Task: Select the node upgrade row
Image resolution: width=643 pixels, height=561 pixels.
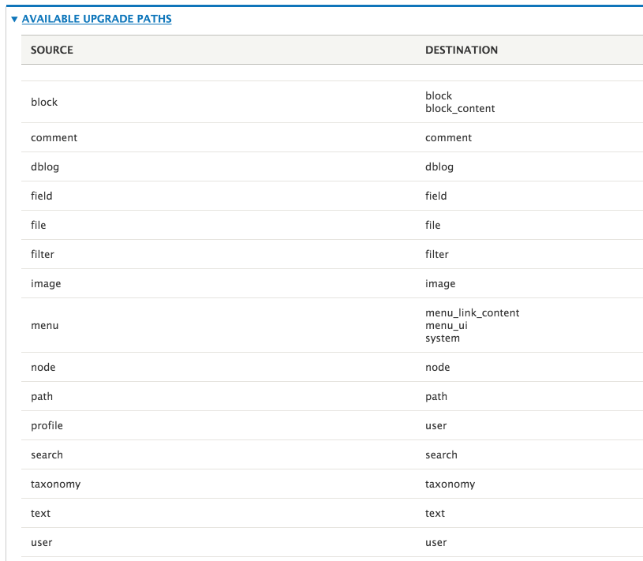Action: coord(43,367)
